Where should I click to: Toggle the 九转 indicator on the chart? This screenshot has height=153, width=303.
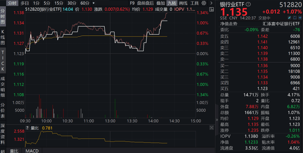(x=171, y=3)
